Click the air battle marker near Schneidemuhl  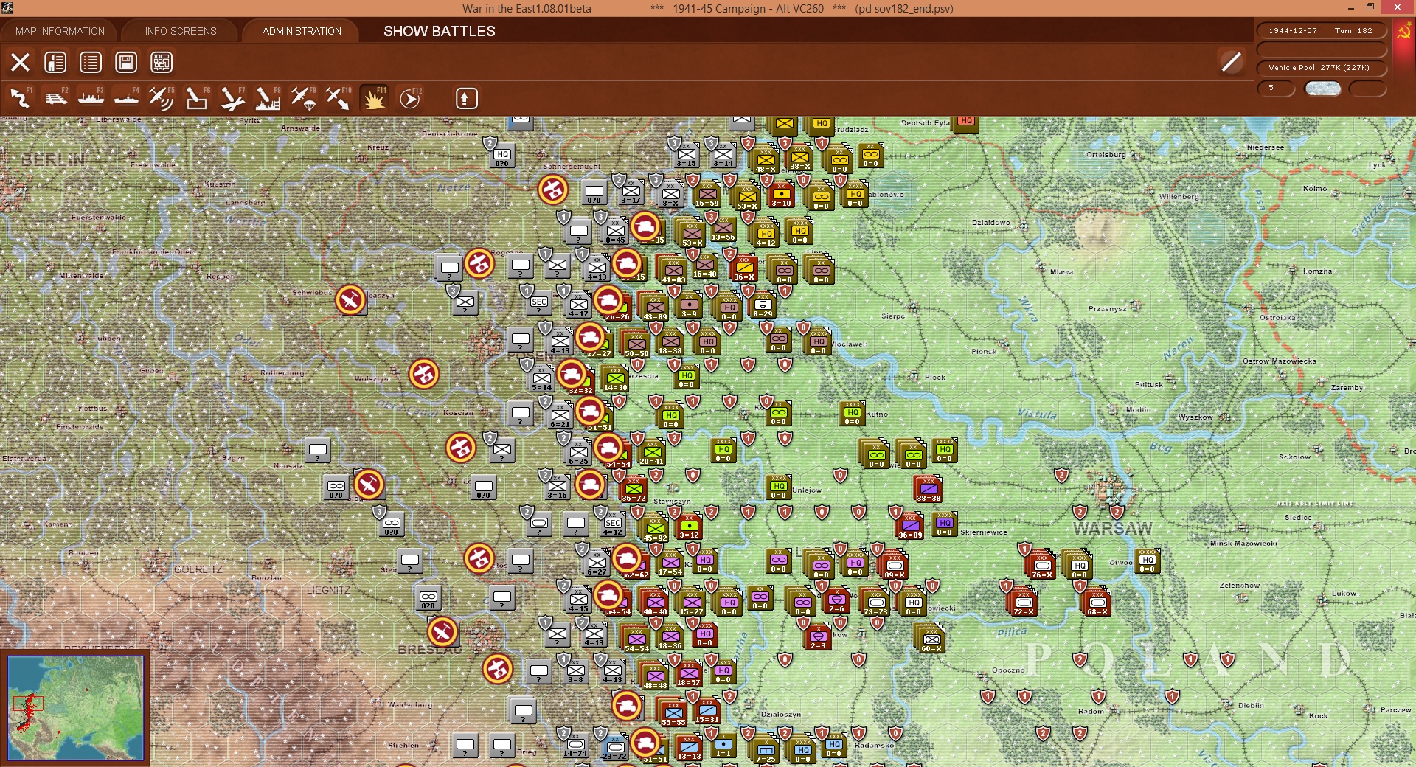tap(553, 190)
